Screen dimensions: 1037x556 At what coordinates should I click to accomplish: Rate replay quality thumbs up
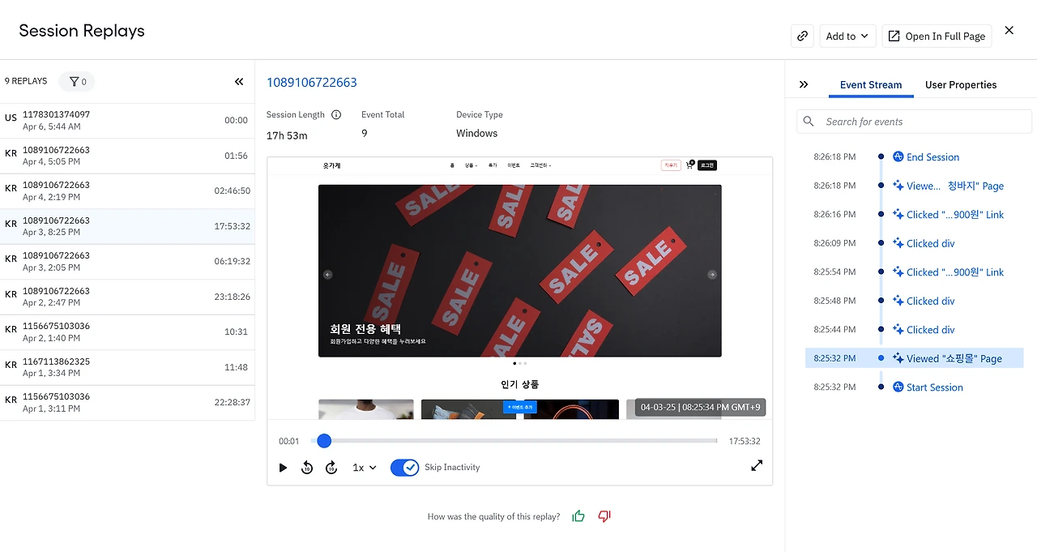(x=578, y=516)
